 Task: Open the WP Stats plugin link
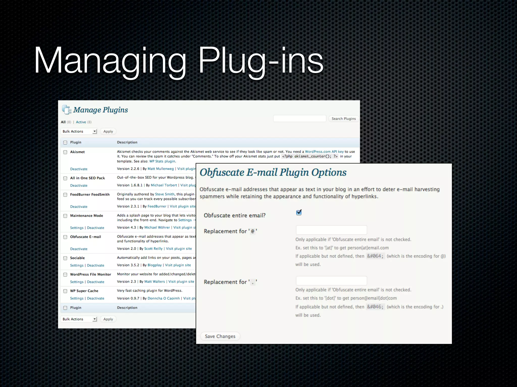162,161
